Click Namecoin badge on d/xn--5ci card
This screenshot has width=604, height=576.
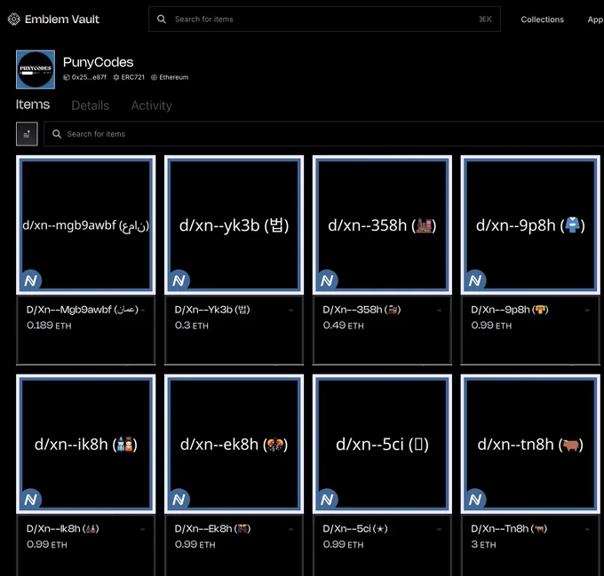click(328, 499)
